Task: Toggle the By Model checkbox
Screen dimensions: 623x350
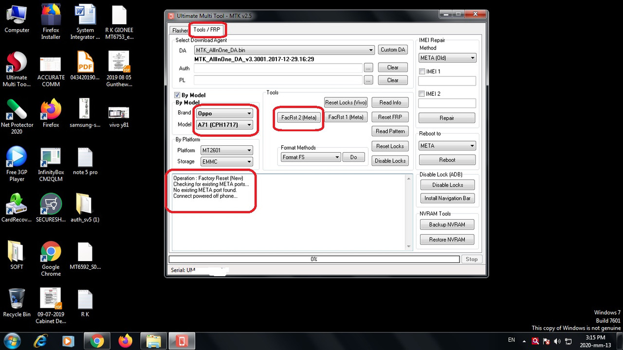Action: pyautogui.click(x=177, y=95)
